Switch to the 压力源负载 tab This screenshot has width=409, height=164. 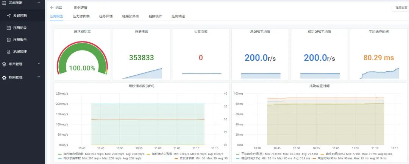(81, 16)
